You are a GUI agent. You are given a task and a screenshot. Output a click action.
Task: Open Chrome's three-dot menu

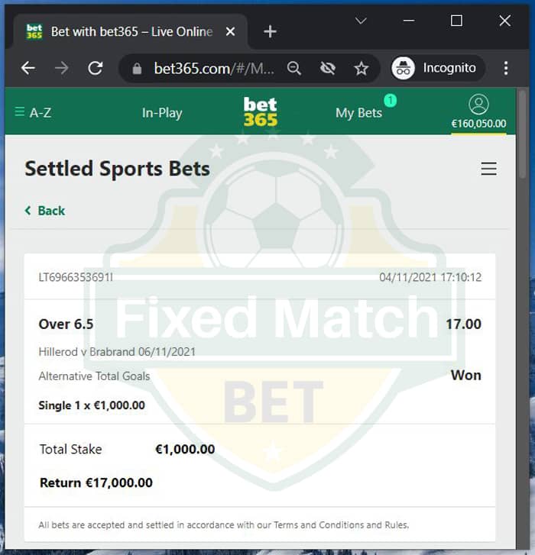[506, 68]
